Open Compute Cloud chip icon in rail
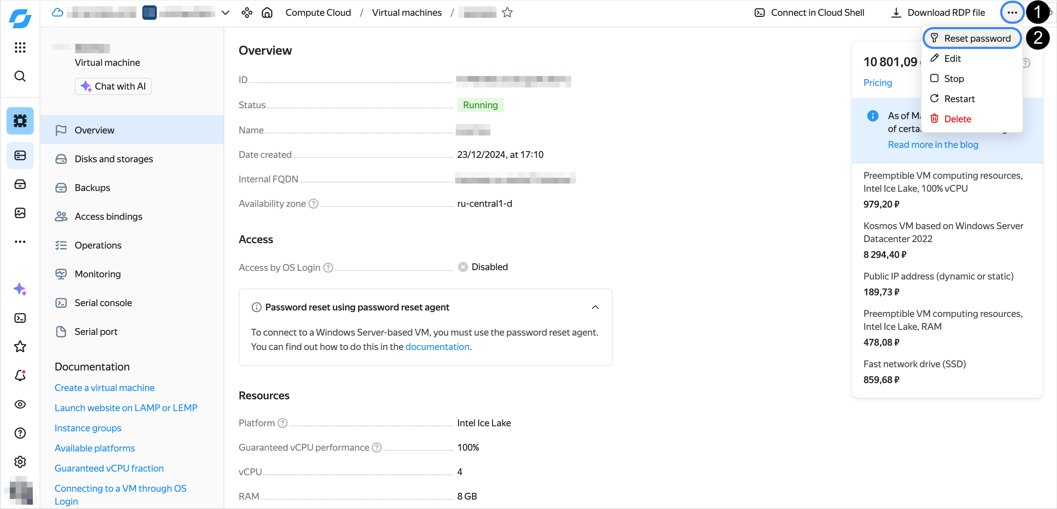Screen dimensions: 1057x509 point(20,121)
